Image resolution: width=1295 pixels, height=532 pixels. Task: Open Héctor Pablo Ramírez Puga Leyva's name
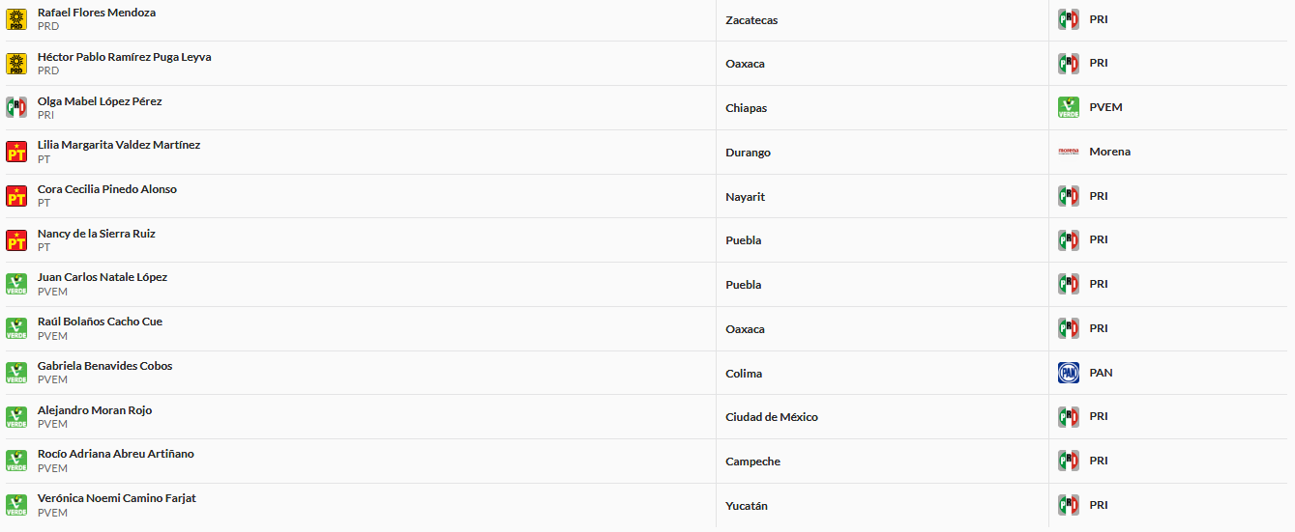click(x=124, y=57)
